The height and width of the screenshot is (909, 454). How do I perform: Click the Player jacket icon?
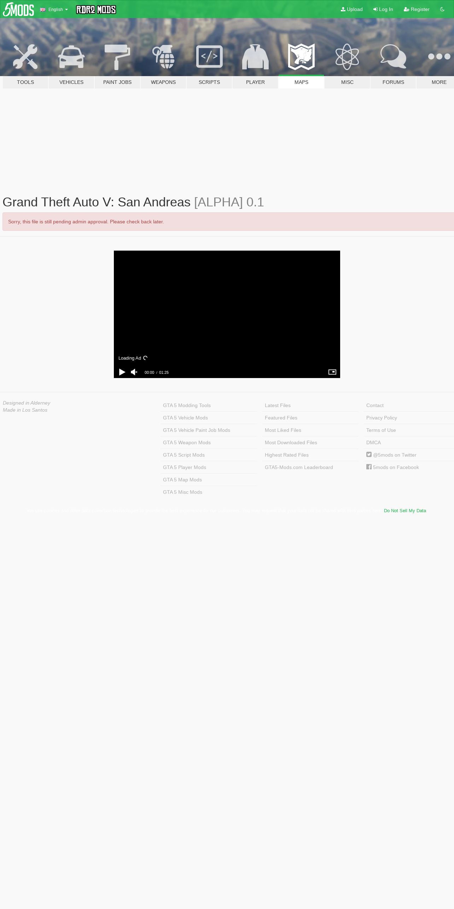click(255, 57)
